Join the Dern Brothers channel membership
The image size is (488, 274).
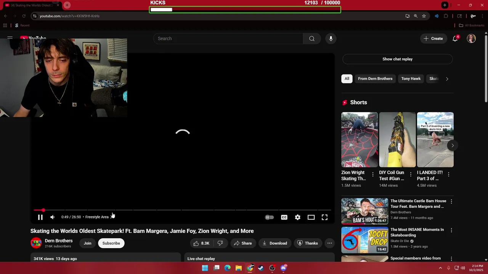[88, 243]
